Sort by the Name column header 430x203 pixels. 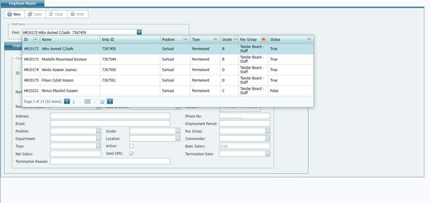(x=70, y=40)
